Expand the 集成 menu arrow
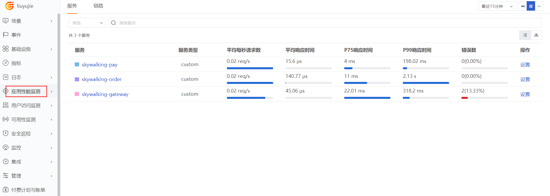The height and width of the screenshot is (196, 550). (x=51, y=162)
